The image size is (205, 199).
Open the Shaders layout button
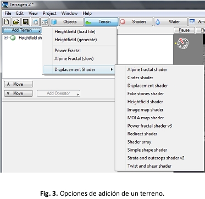pyautogui.click(x=136, y=22)
